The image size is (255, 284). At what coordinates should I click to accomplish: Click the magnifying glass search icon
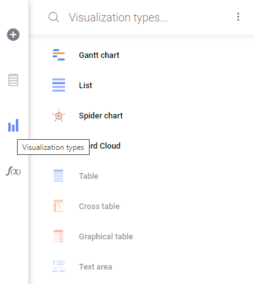tap(54, 17)
